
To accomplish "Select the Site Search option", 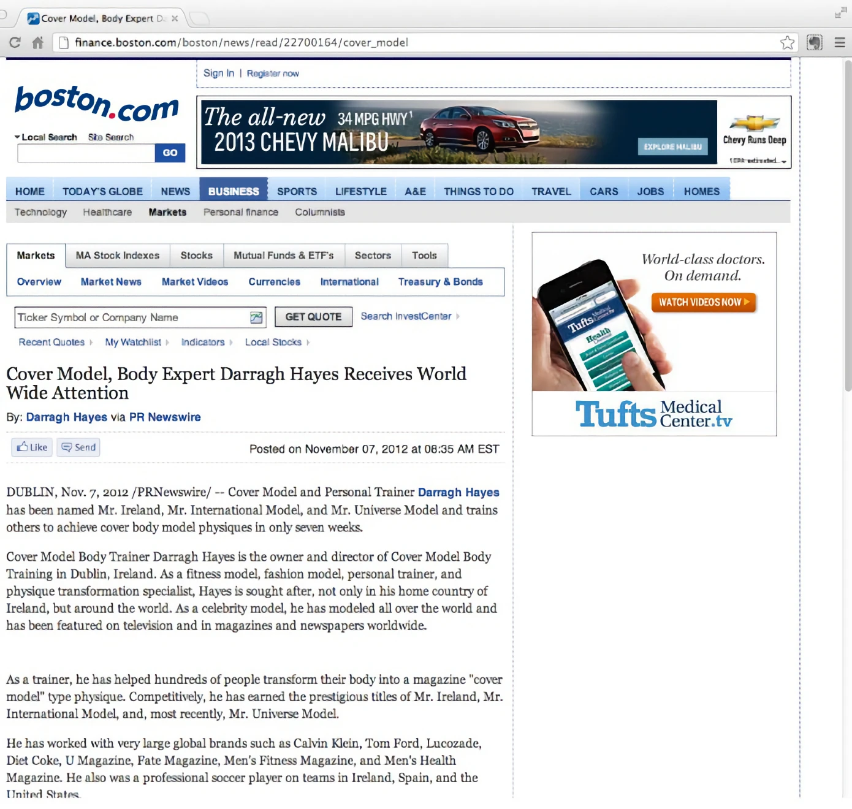I will (111, 137).
